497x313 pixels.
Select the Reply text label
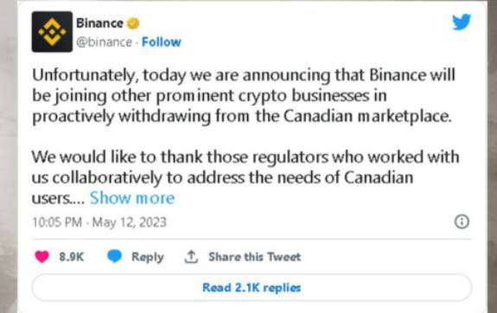point(148,257)
